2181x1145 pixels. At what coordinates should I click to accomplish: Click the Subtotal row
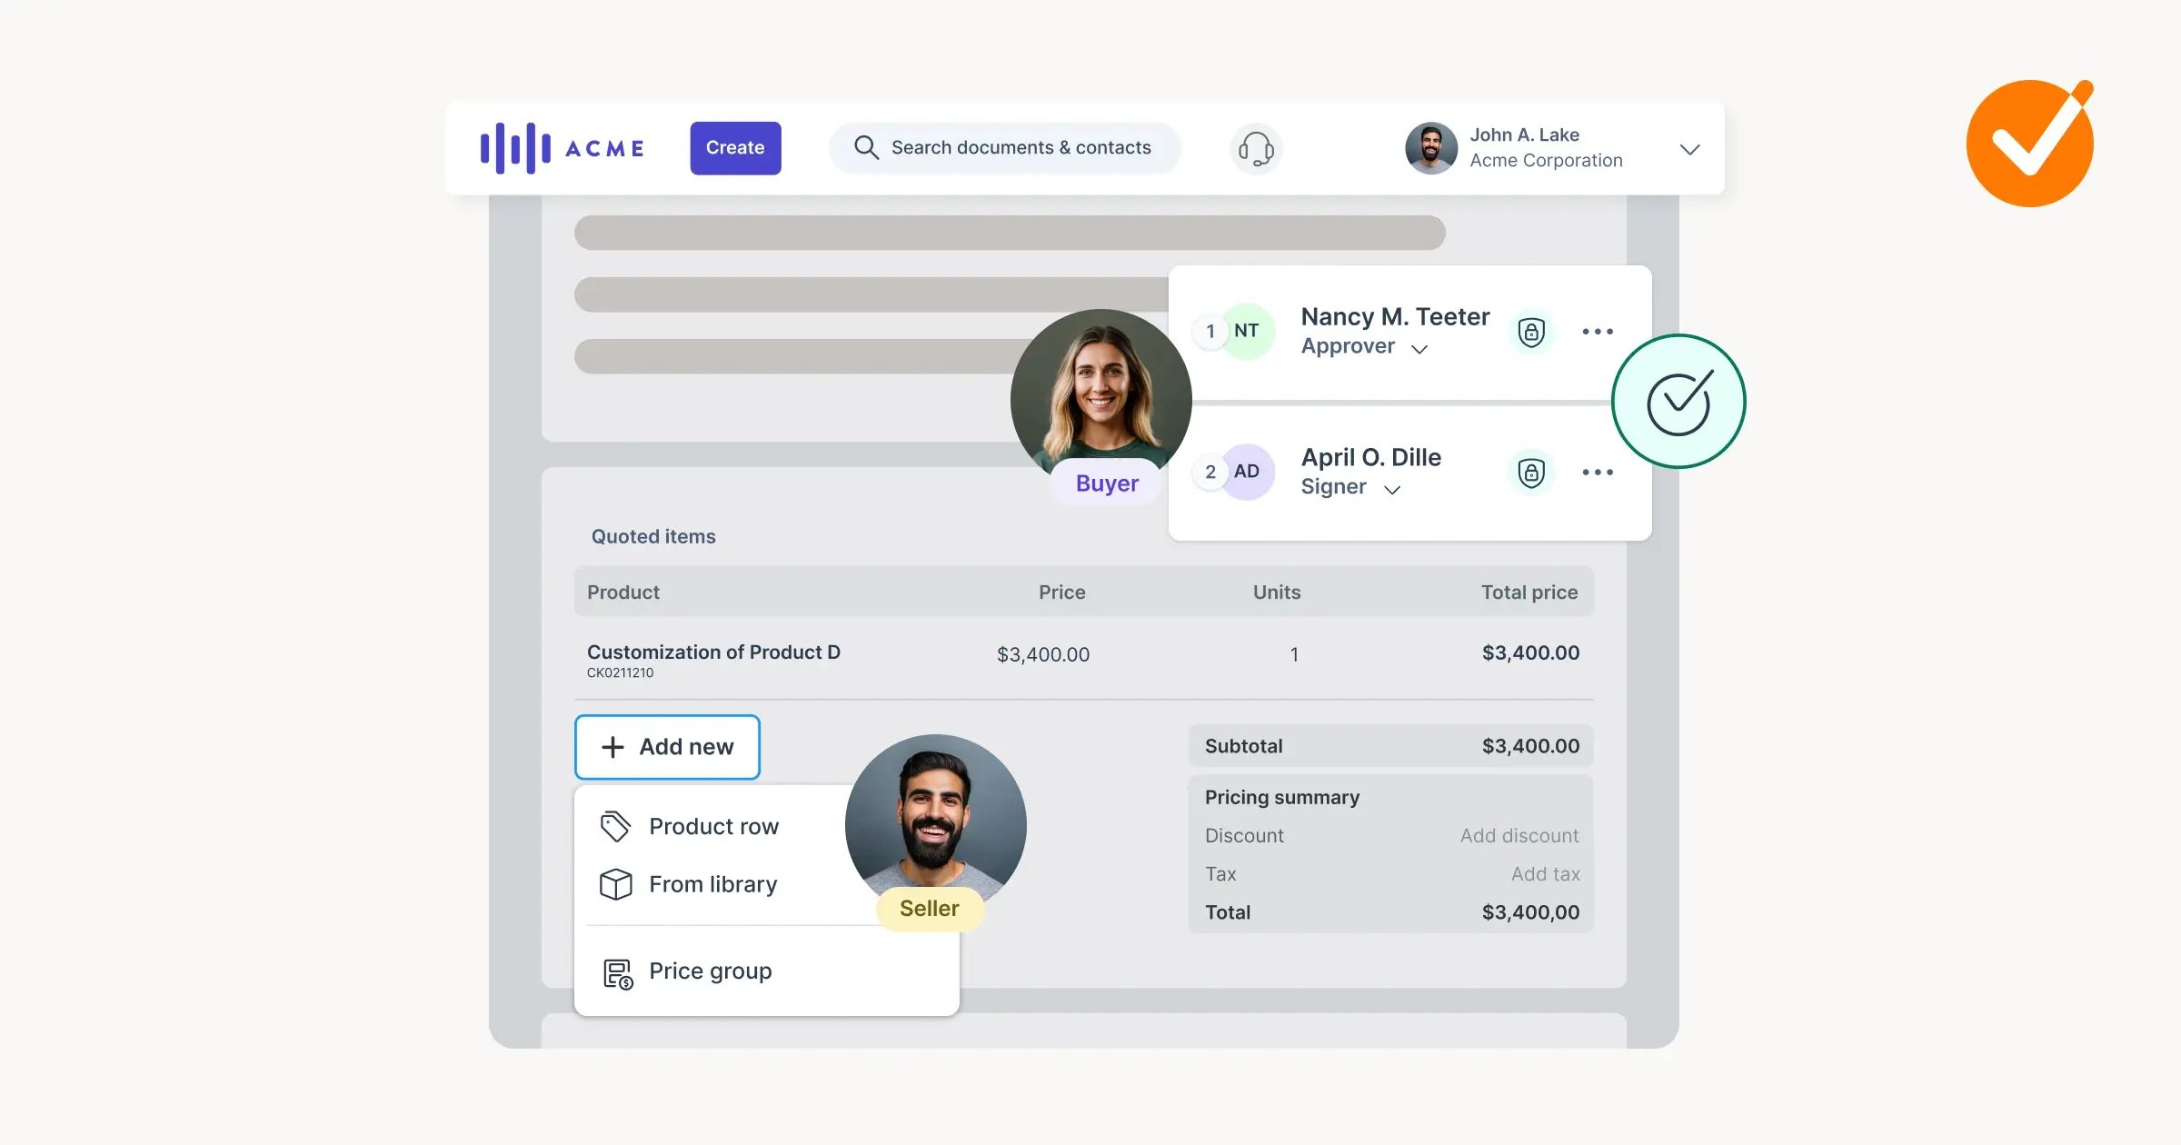pyautogui.click(x=1390, y=746)
